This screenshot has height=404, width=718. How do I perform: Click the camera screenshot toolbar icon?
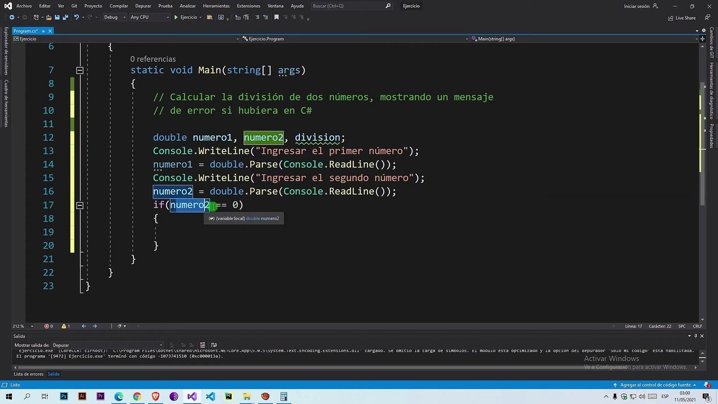(x=220, y=17)
